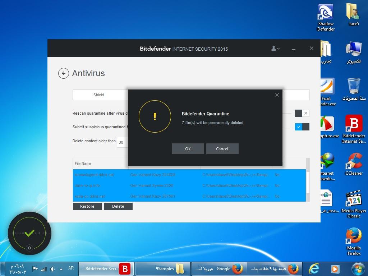Open Shadow Defender desktop icon

click(326, 17)
